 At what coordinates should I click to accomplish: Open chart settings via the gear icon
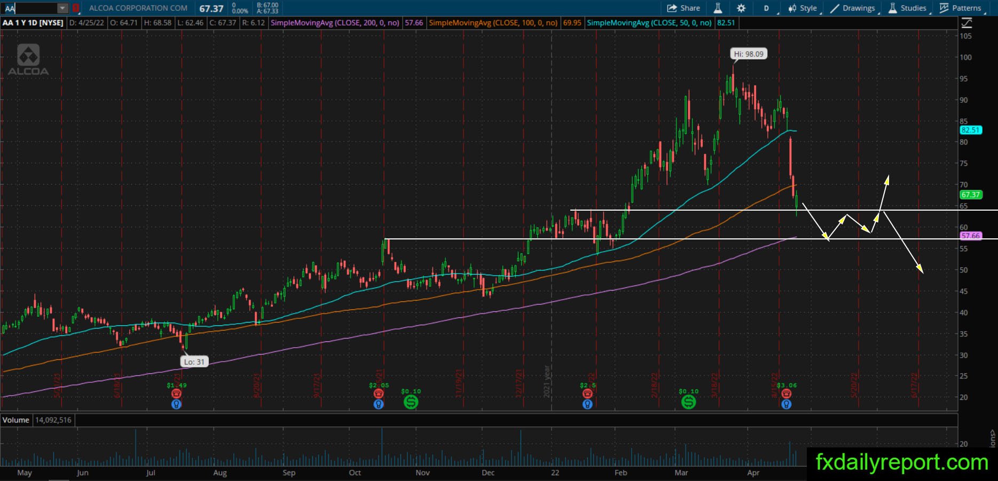[741, 8]
